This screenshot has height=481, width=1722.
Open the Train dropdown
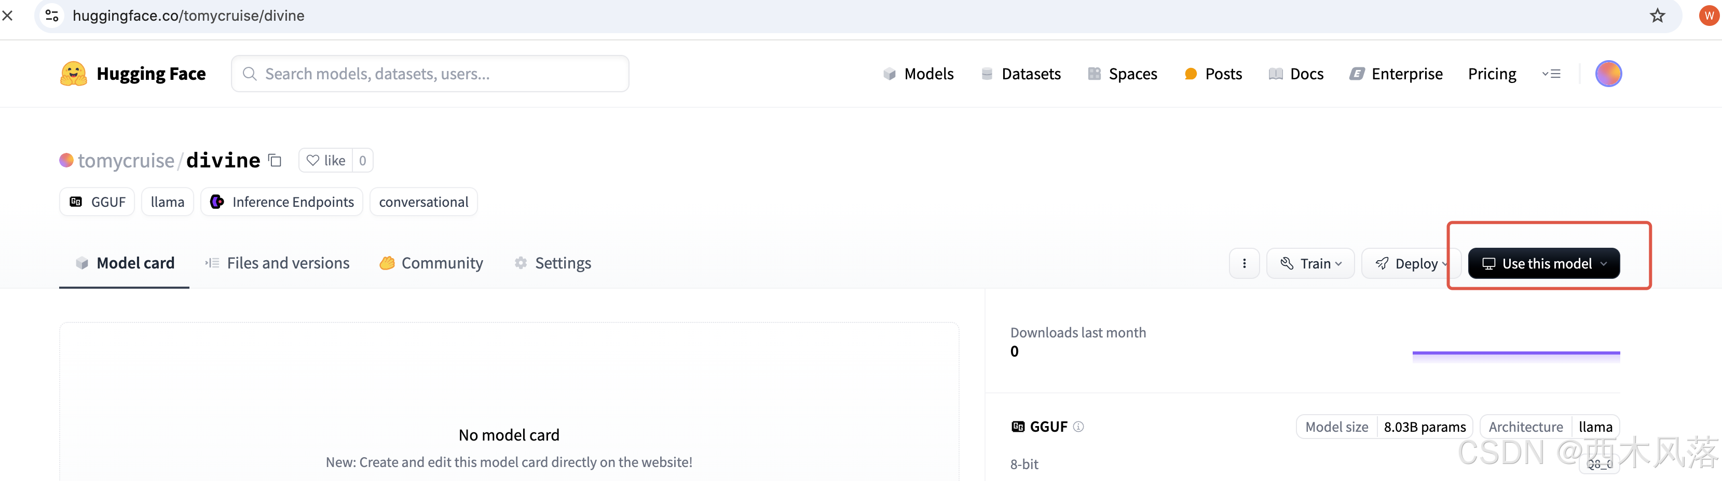1310,263
